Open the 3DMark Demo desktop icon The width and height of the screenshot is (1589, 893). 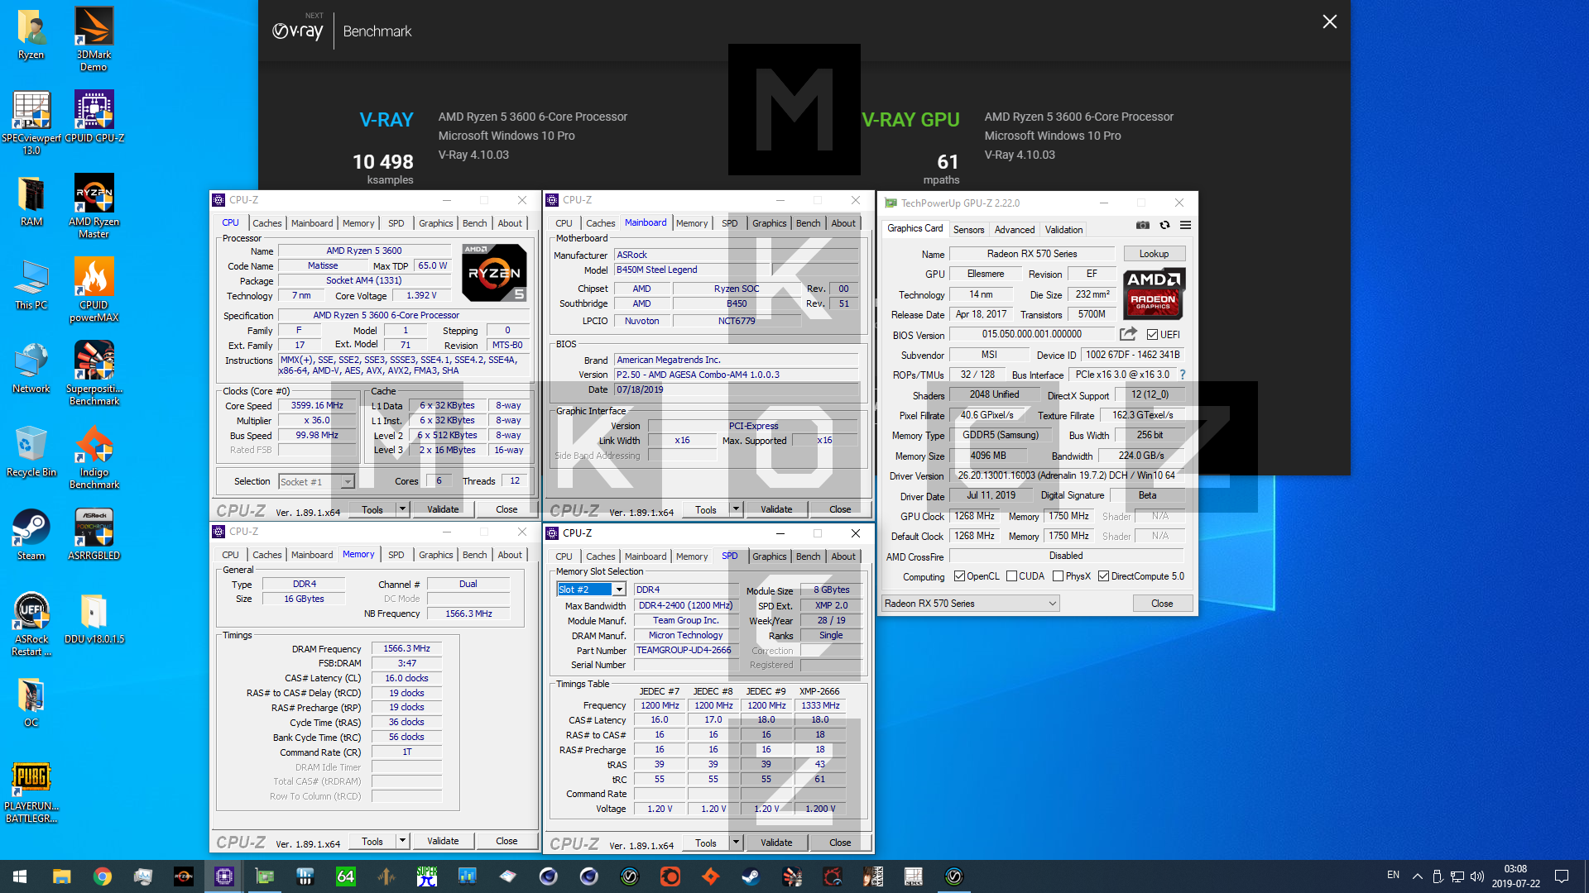pos(94,39)
